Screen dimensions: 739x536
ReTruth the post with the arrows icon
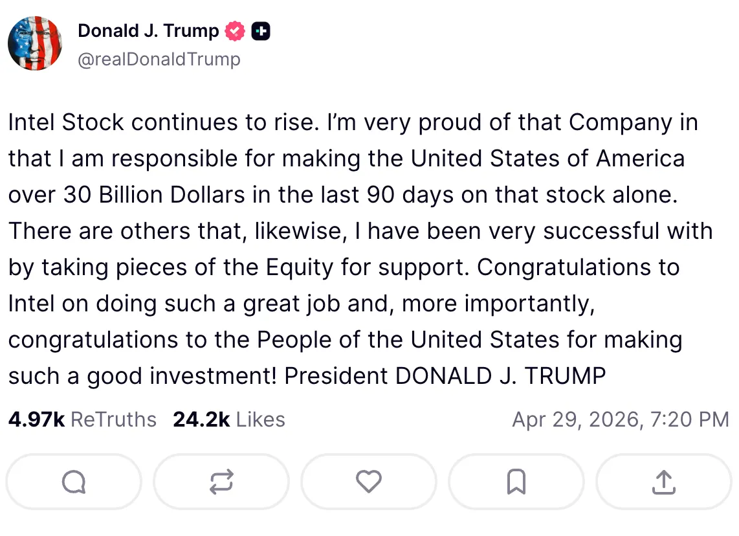221,482
